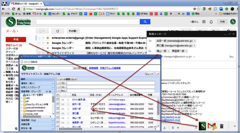The width and height of the screenshot is (240, 133).
Task: Open the カレンダー bookmark
Action: point(54,14)
